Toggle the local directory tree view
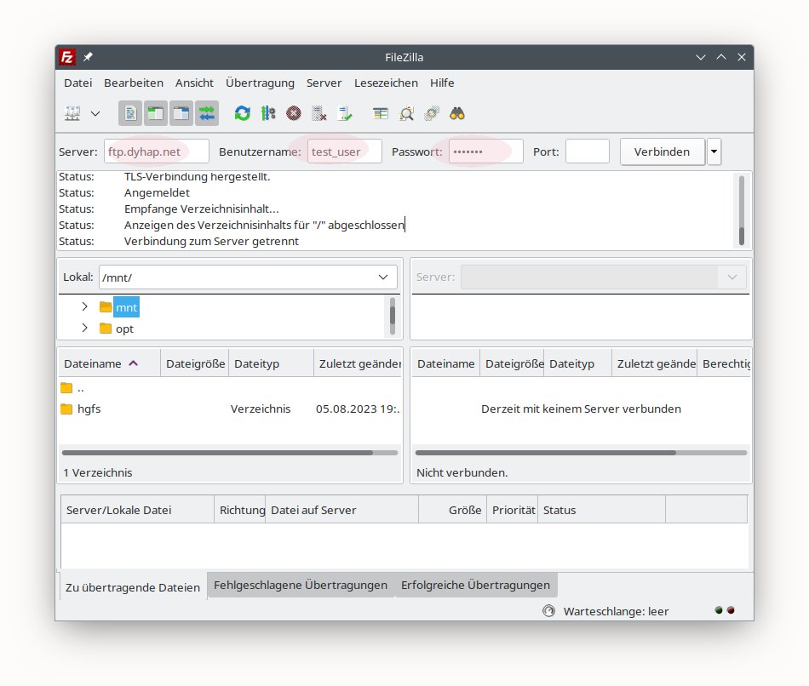The height and width of the screenshot is (686, 809). (156, 113)
